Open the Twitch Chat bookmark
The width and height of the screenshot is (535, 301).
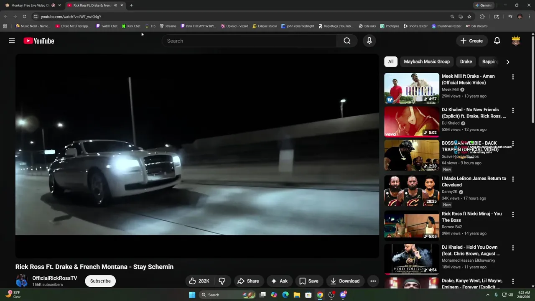(x=107, y=26)
